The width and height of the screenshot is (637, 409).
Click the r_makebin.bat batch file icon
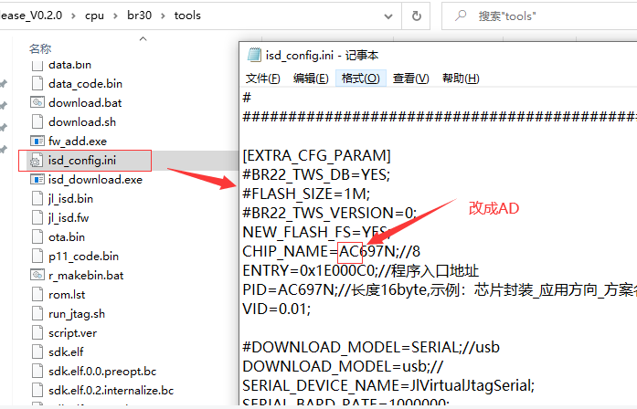click(37, 275)
